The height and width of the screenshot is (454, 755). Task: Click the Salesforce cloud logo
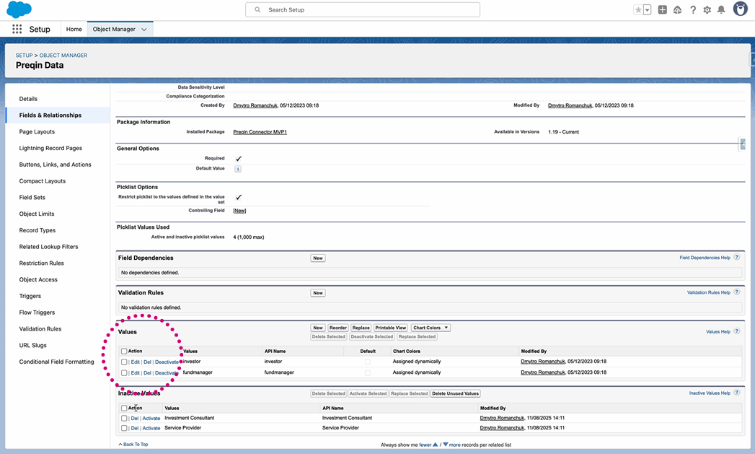[19, 10]
